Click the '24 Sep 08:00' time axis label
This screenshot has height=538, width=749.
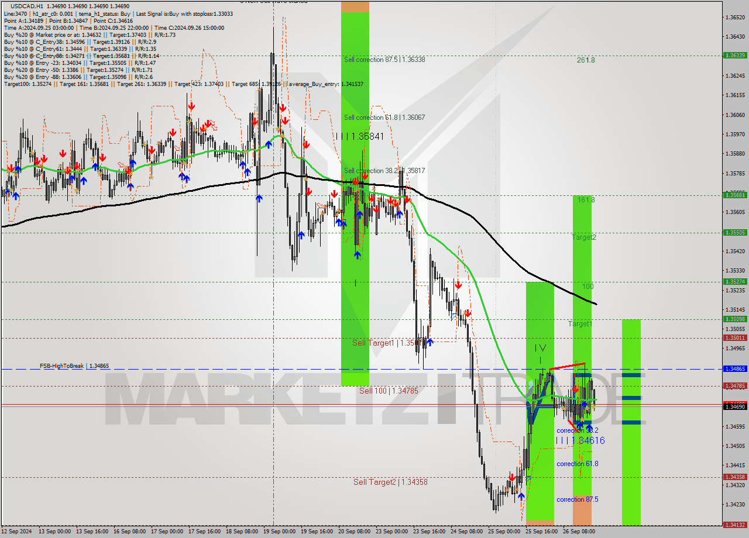[x=466, y=532]
